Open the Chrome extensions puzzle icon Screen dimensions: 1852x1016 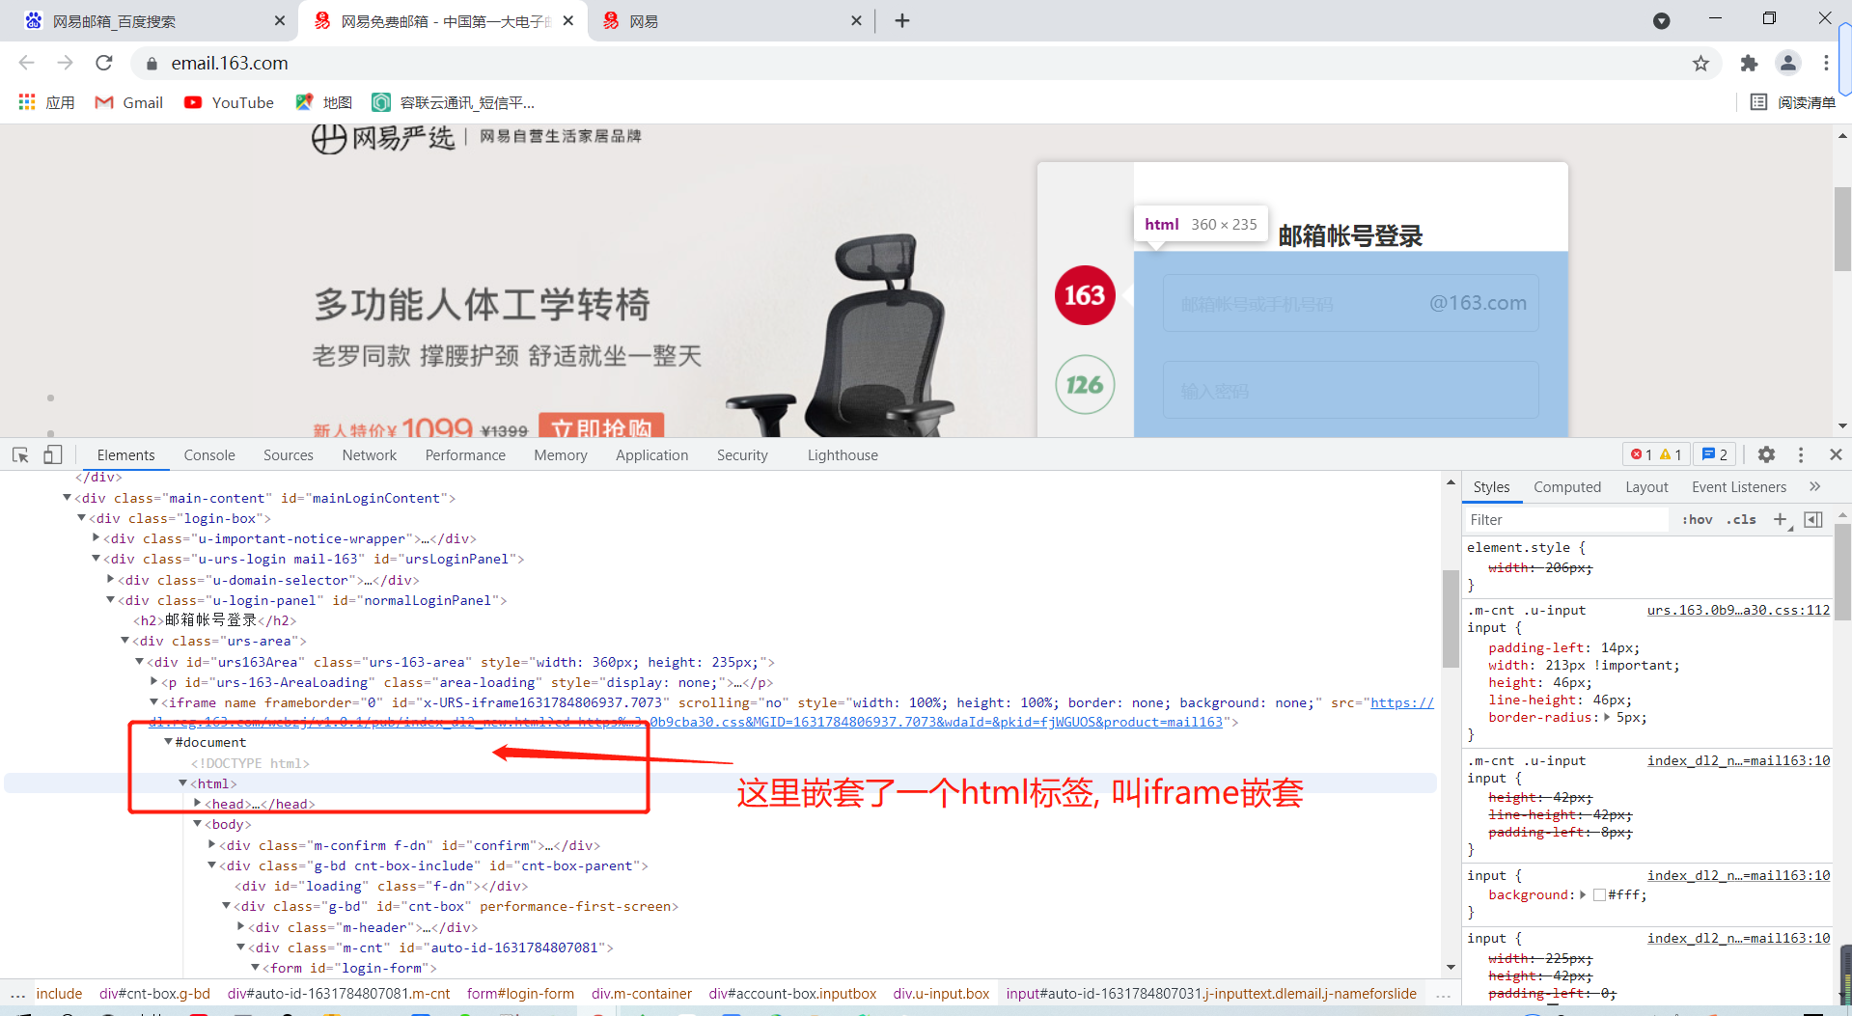click(x=1749, y=63)
